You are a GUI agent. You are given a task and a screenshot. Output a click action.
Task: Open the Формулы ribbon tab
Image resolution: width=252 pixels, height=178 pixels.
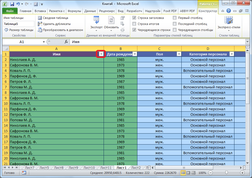74,11
